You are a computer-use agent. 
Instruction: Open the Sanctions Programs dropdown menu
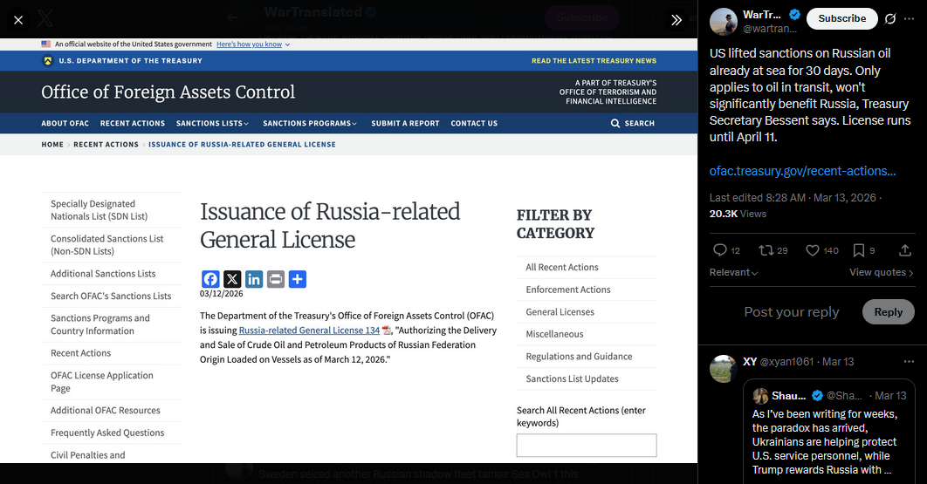[x=310, y=124]
